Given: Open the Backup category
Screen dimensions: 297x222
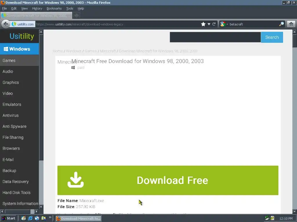Looking at the screenshot, I should [19, 171].
